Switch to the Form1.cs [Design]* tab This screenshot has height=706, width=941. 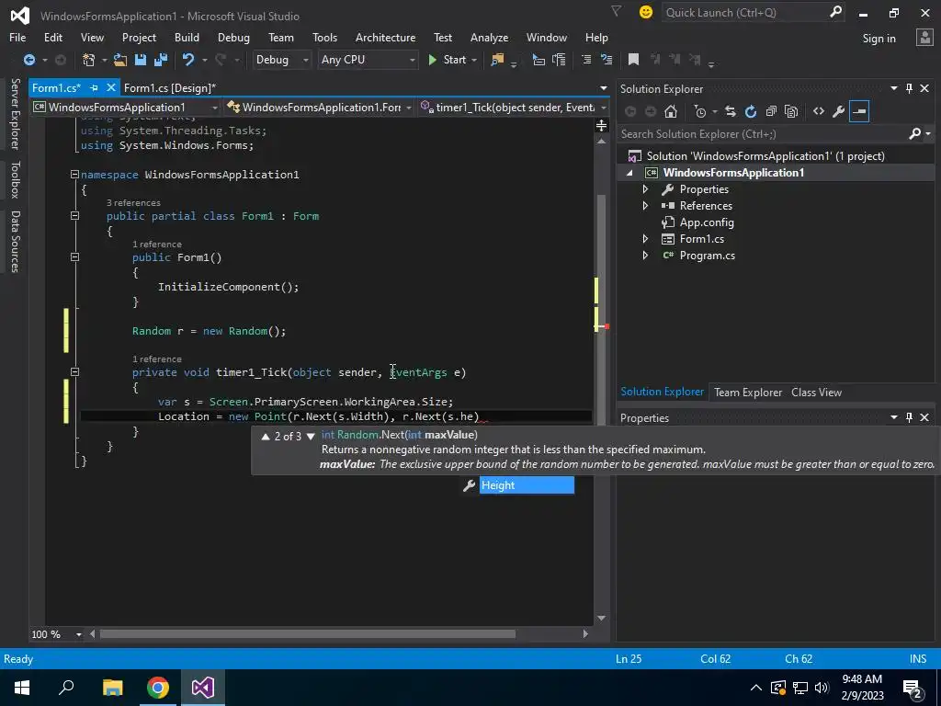click(x=170, y=87)
